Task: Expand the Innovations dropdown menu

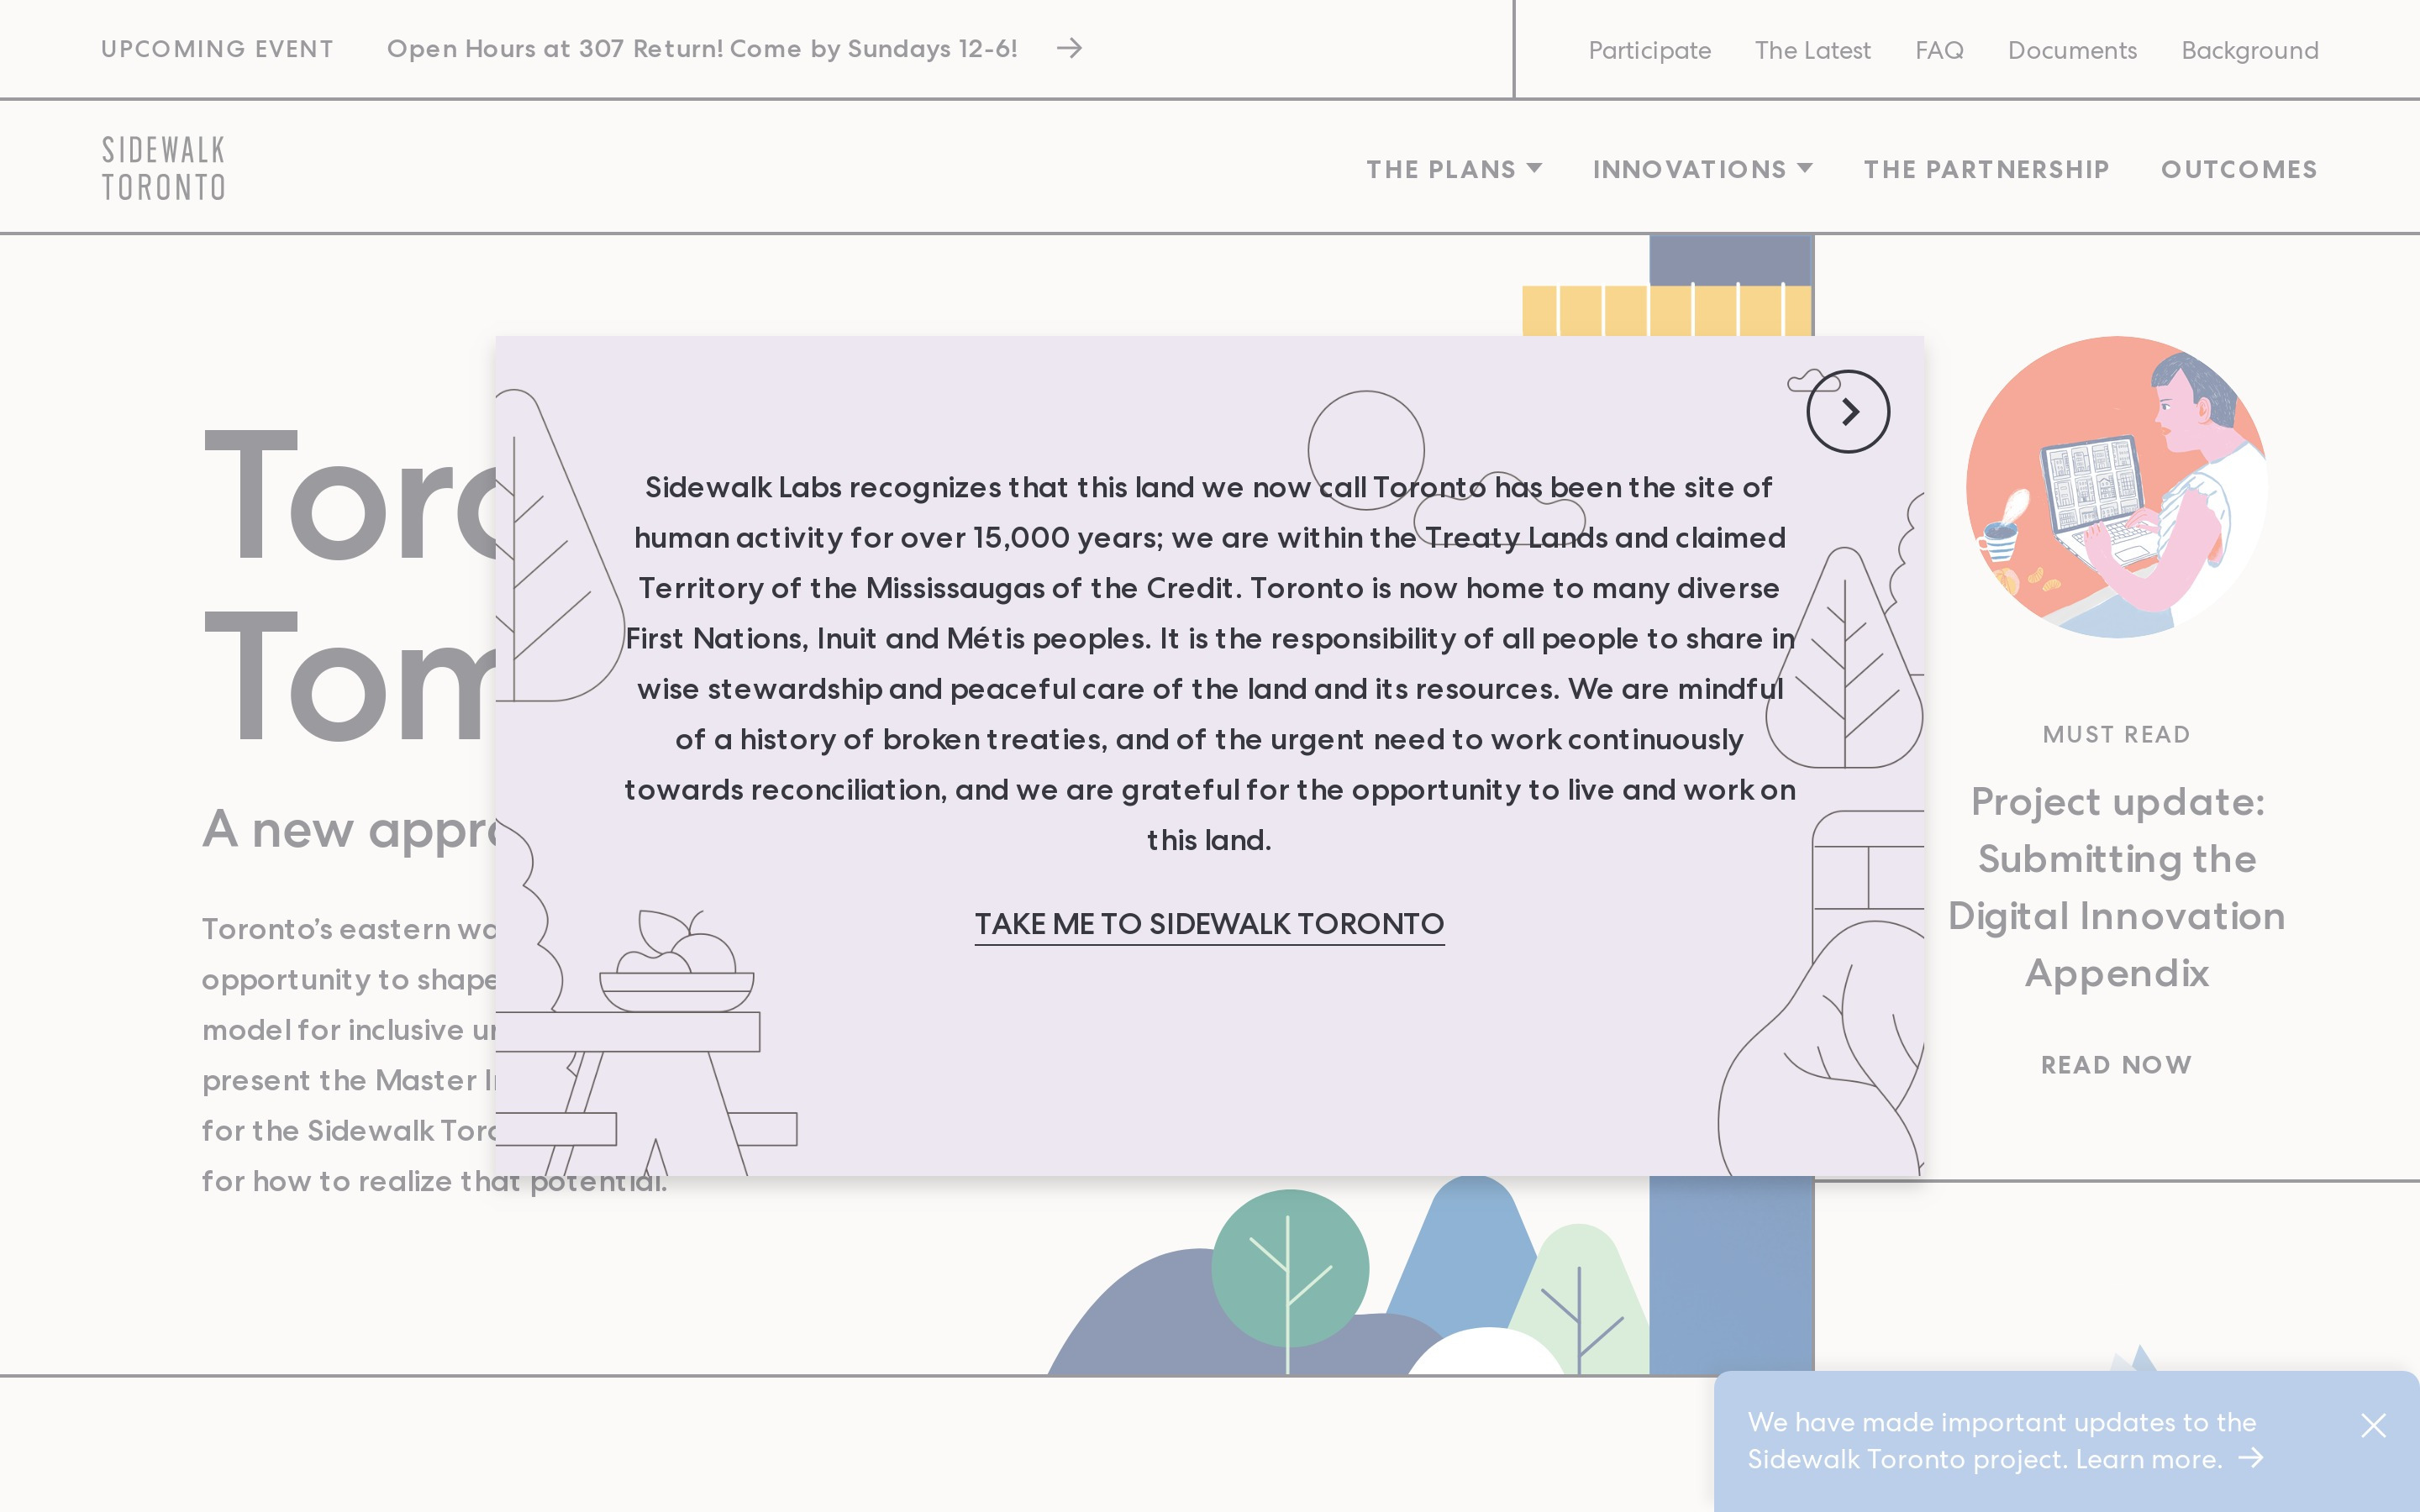Action: pos(1689,169)
